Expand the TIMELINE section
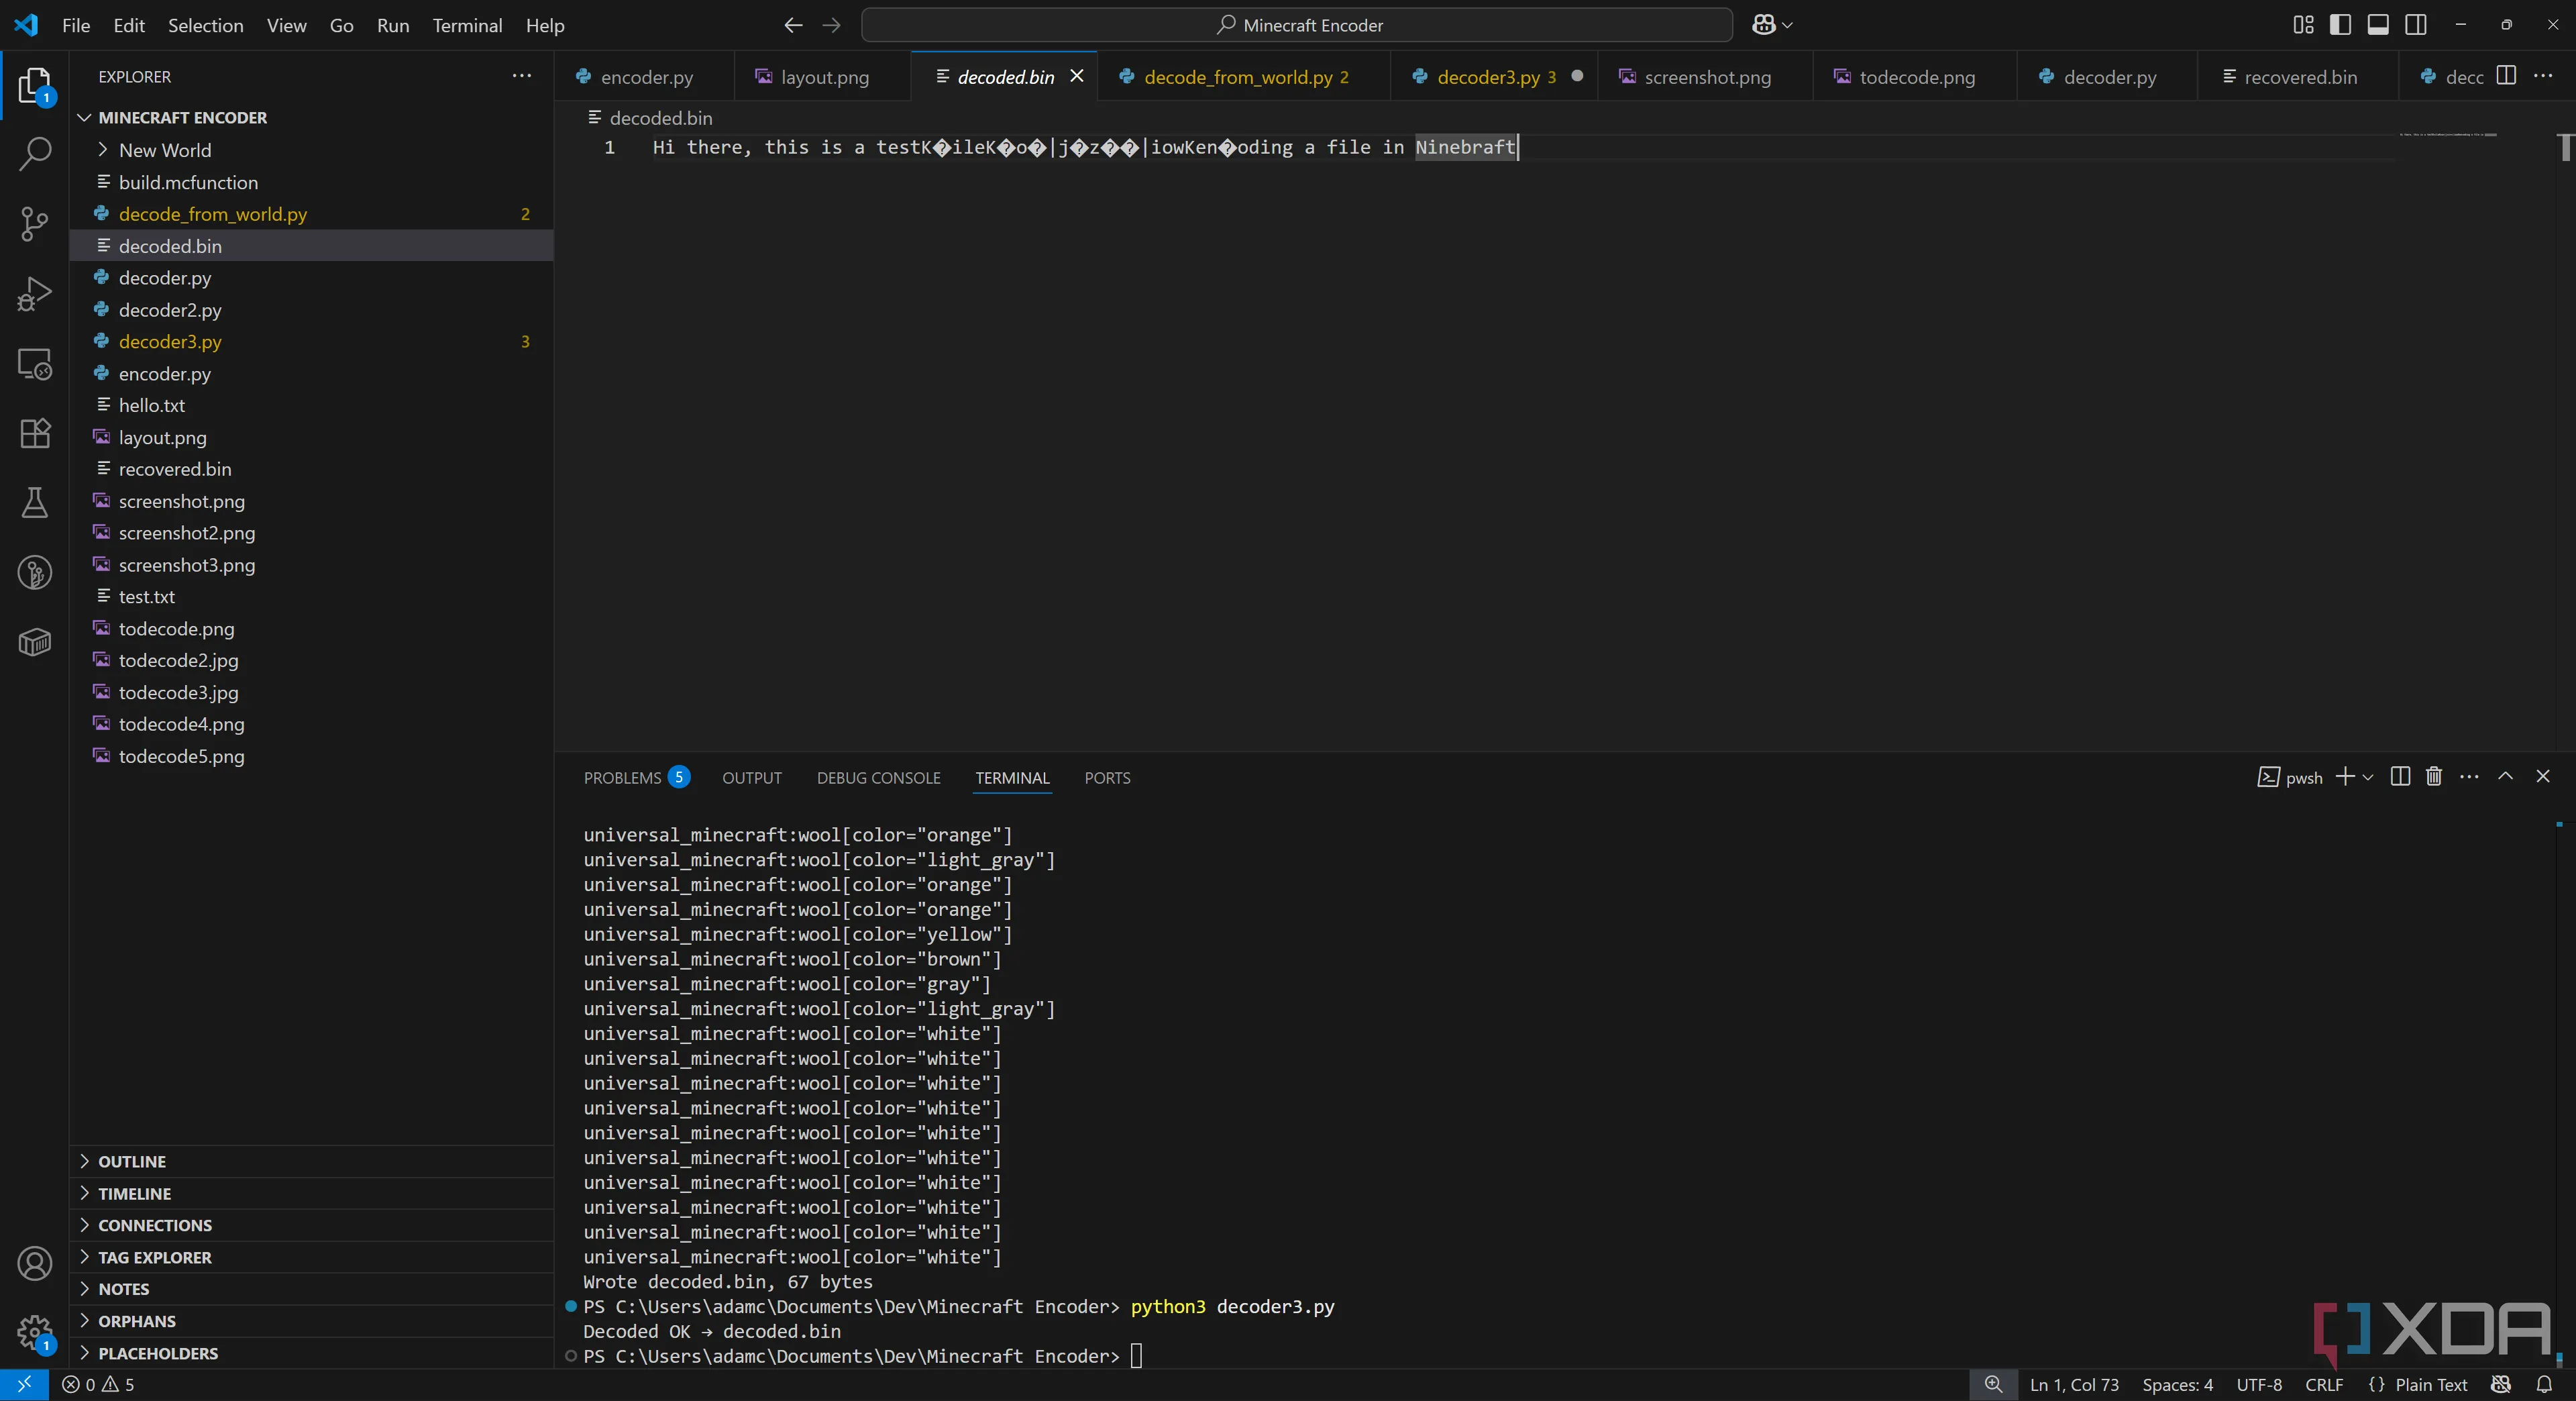Image resolution: width=2576 pixels, height=1401 pixels. tap(311, 1193)
